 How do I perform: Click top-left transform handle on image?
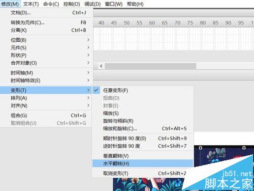click(201, 148)
